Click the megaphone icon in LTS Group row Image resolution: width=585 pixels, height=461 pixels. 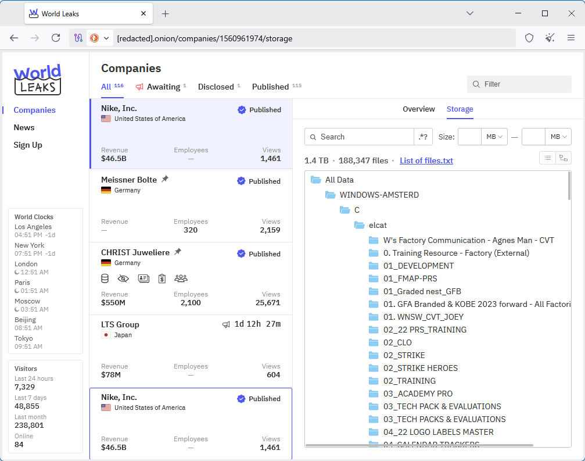point(226,325)
